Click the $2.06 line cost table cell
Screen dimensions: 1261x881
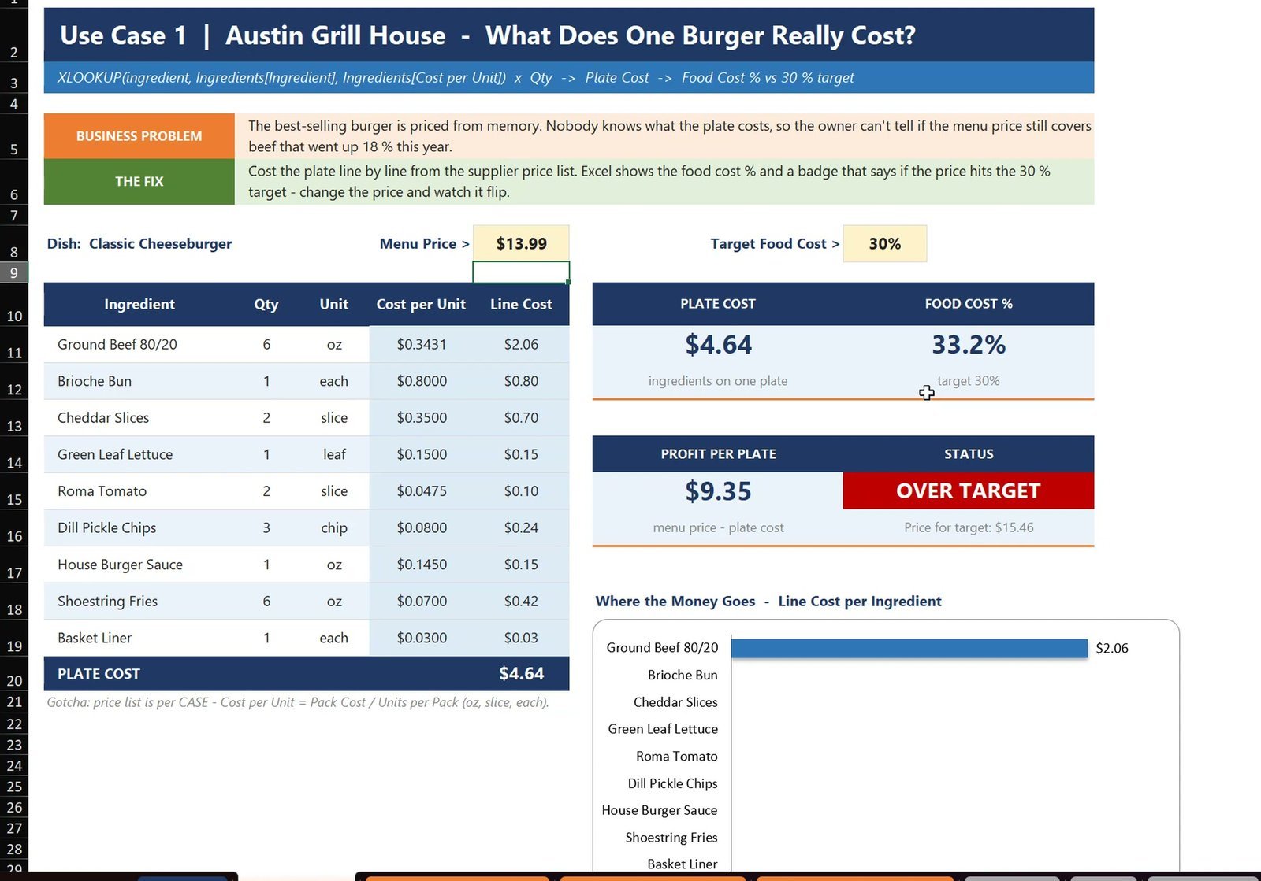pyautogui.click(x=521, y=344)
